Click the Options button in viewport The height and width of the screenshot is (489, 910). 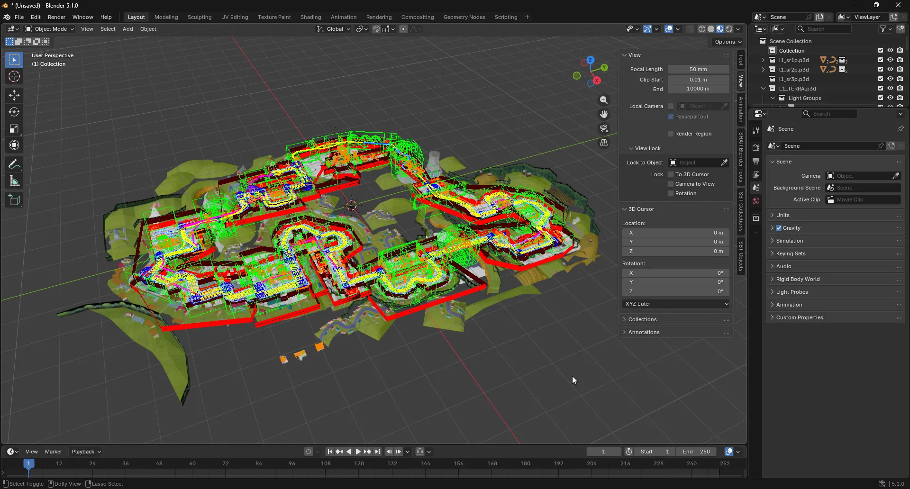point(728,42)
